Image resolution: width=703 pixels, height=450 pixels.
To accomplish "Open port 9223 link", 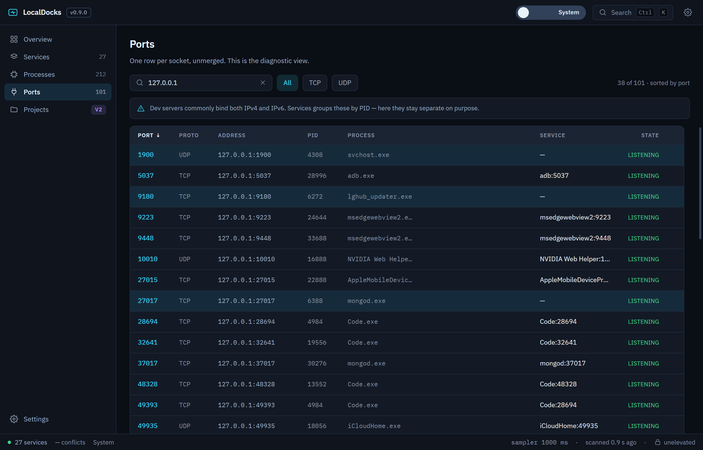I will (146, 217).
